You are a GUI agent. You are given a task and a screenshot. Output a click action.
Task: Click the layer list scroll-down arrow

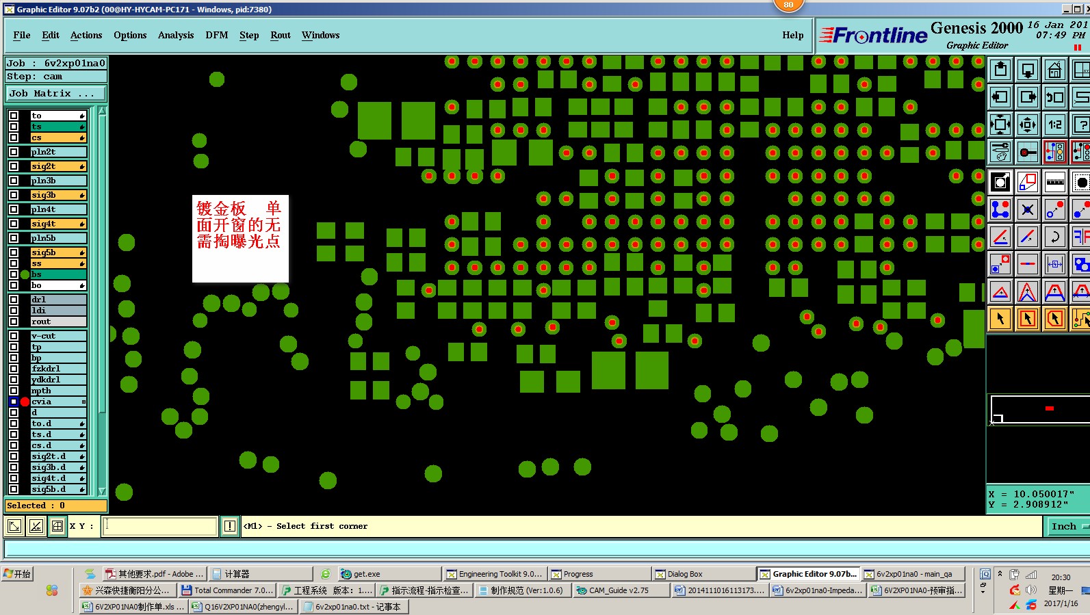click(103, 491)
